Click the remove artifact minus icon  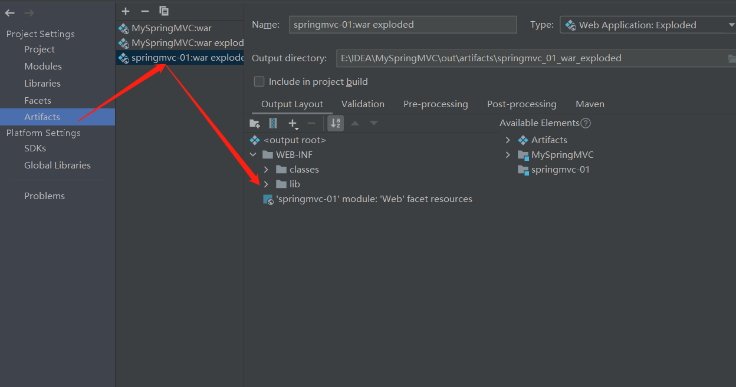[144, 11]
